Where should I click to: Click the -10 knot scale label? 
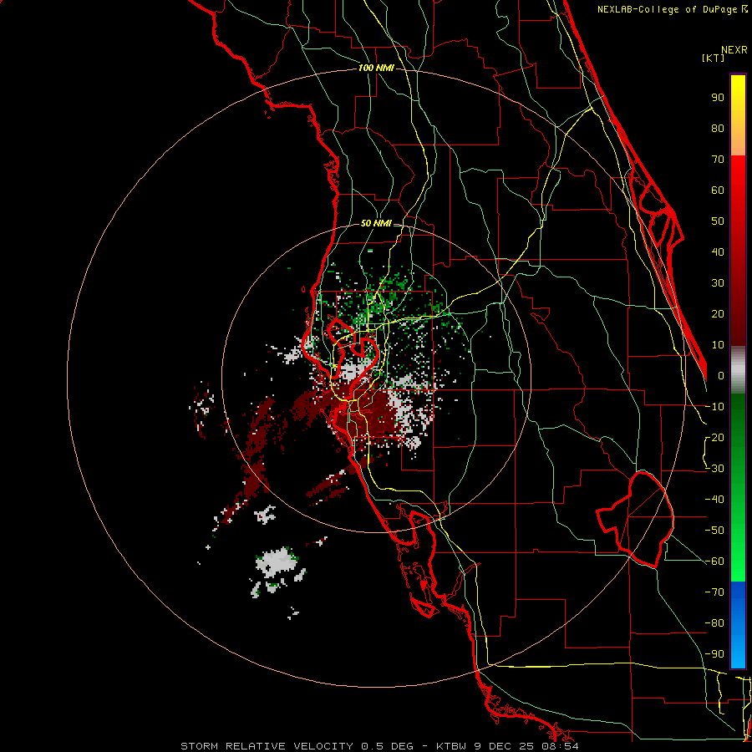click(714, 407)
